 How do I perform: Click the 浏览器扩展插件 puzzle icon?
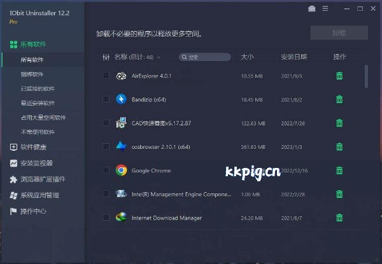click(x=13, y=179)
